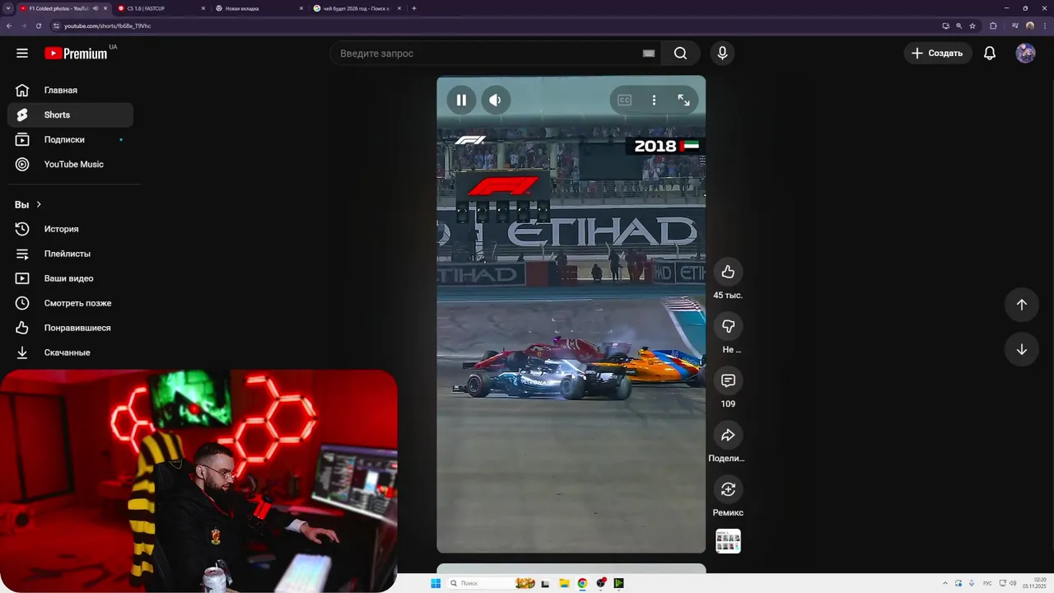Mute audio on the F1 Coldest photos tab
This screenshot has width=1054, height=593.
[x=96, y=8]
